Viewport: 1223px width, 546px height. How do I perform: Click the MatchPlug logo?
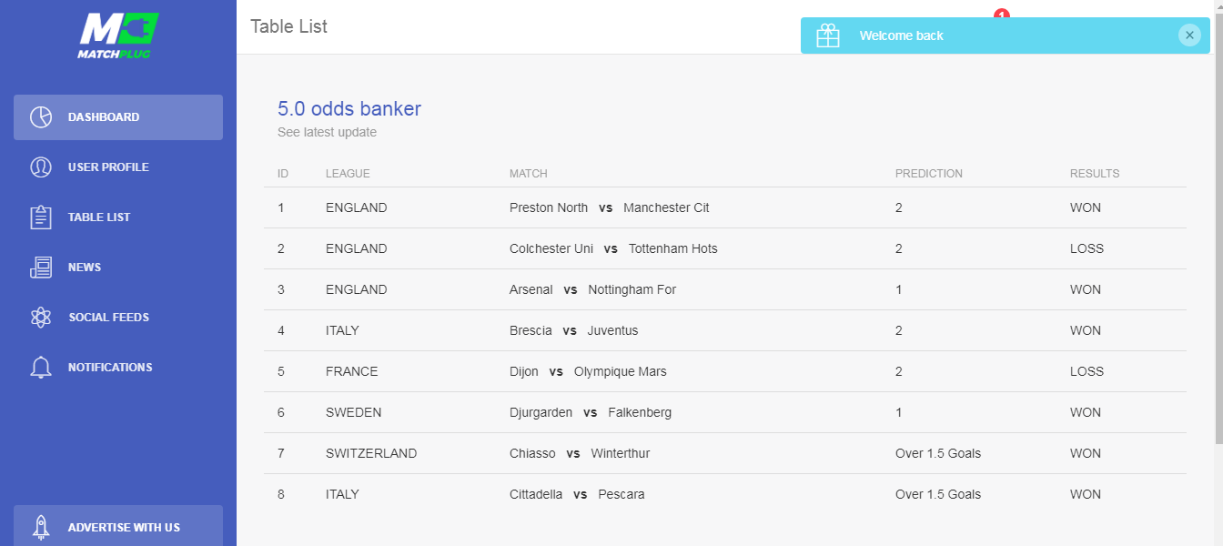pos(118,35)
